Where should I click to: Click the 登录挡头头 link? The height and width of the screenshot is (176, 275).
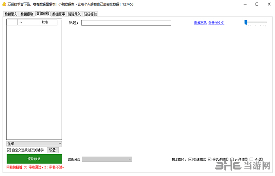(216, 23)
